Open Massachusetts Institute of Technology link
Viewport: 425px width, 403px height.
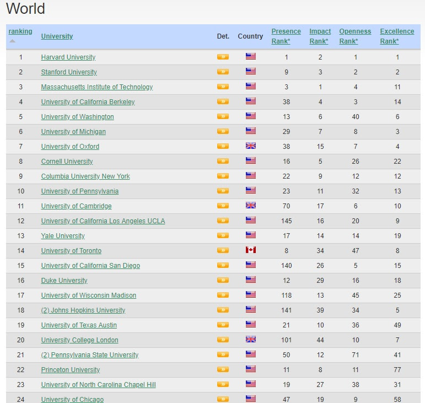coord(97,87)
